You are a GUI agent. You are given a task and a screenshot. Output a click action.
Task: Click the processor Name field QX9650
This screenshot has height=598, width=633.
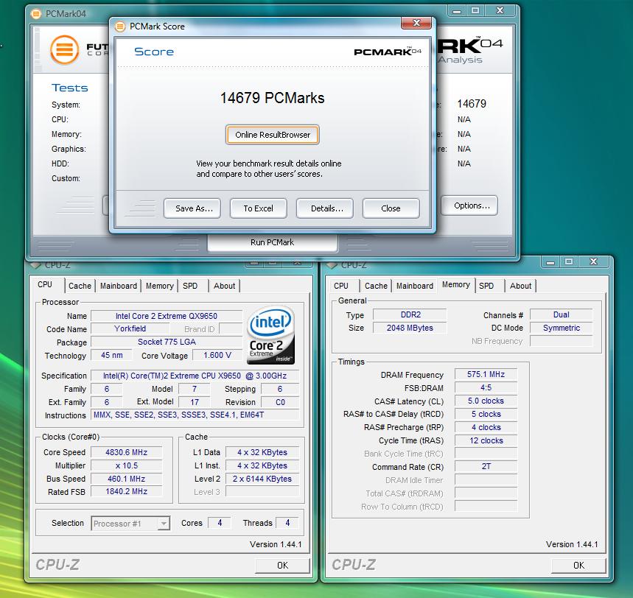point(167,316)
